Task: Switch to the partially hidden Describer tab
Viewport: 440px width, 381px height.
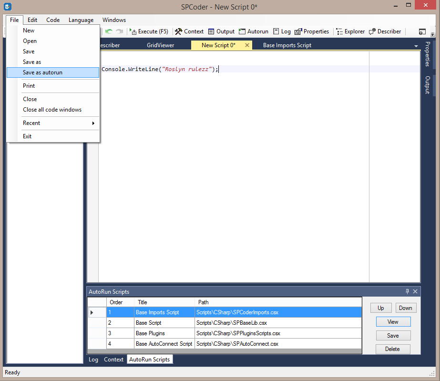Action: [110, 45]
